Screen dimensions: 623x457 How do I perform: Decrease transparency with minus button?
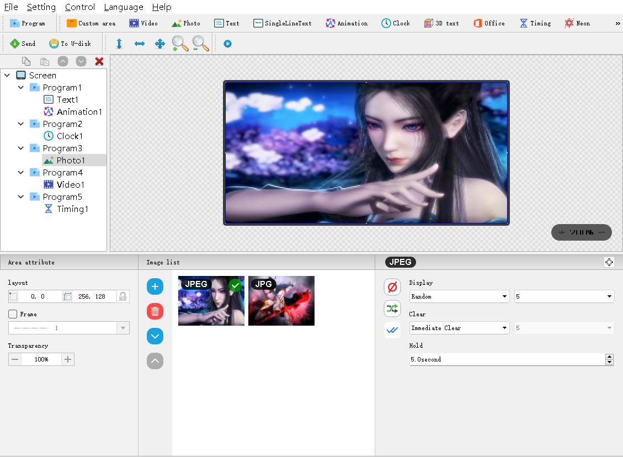(x=15, y=359)
